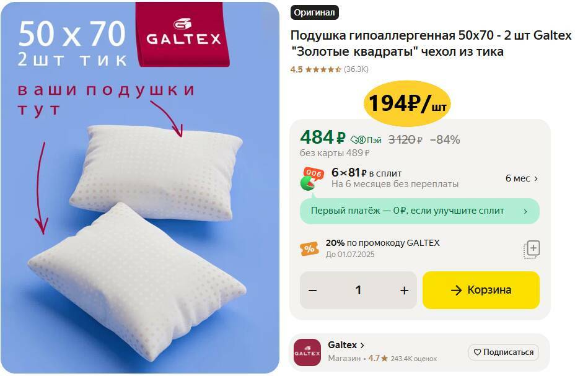This screenshot has height=376, width=575.
Task: Increase quantity with plus button
Action: (x=404, y=291)
